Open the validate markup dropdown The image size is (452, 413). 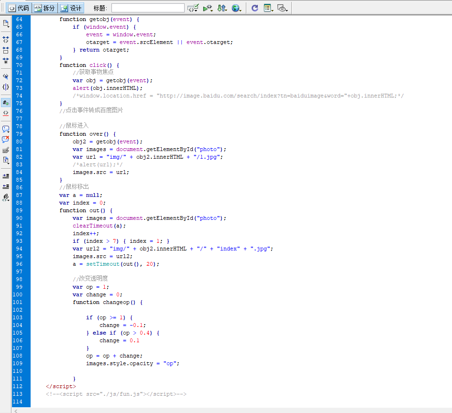[x=193, y=8]
